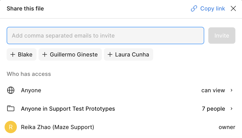Open the '7 people' member list
Viewport: 242px width, 138px height.
(213, 109)
